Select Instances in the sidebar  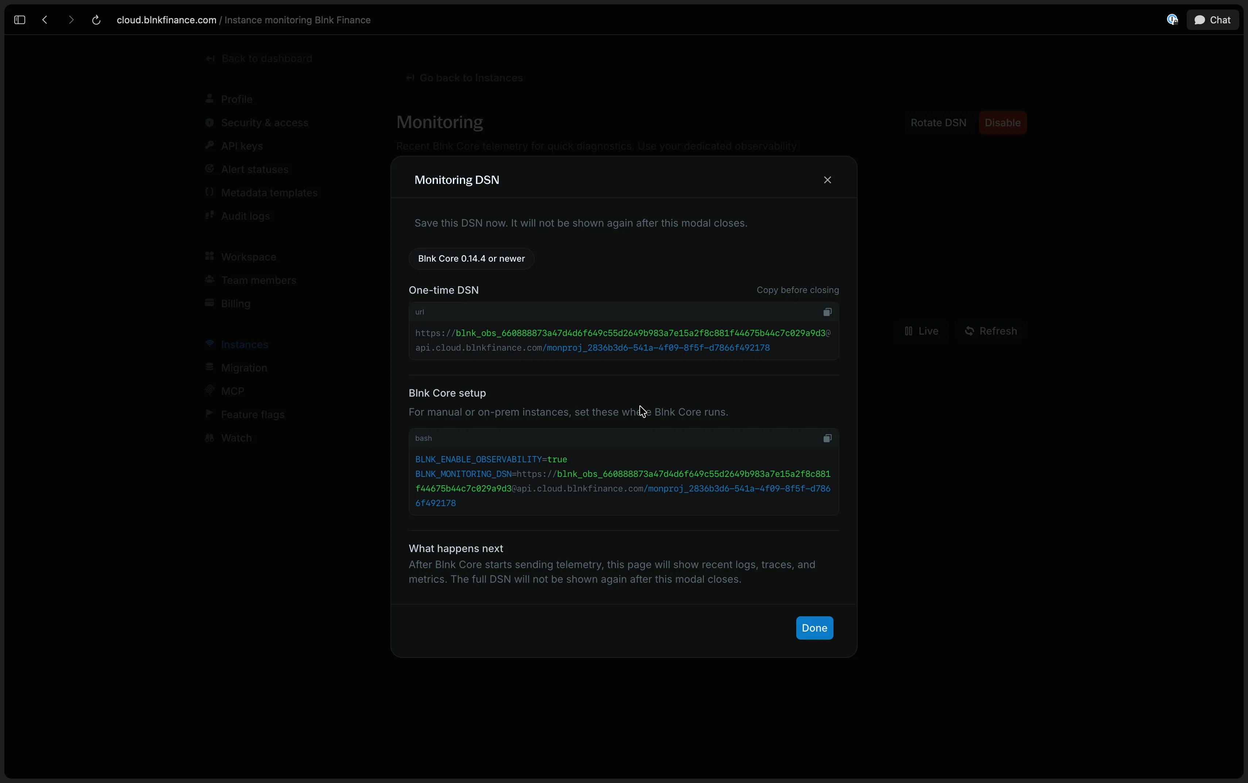click(x=244, y=344)
